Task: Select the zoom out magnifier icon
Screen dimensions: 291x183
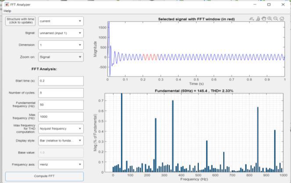Action: 276,18
